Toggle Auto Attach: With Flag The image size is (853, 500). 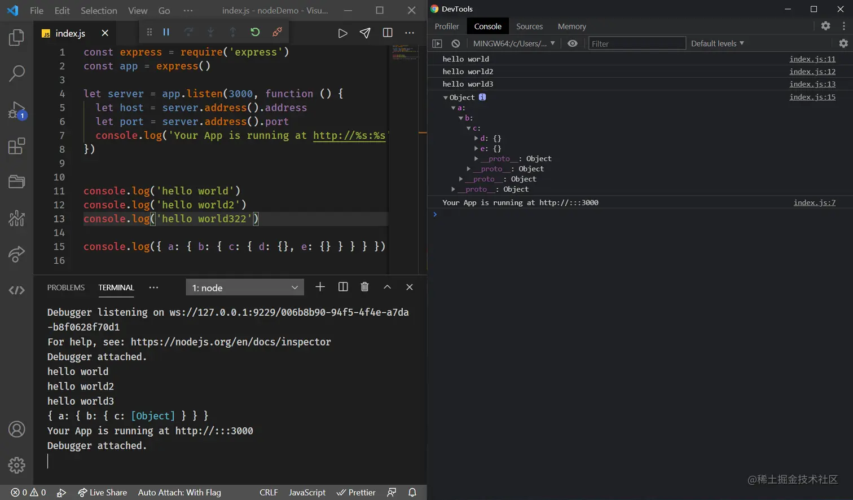[179, 493]
